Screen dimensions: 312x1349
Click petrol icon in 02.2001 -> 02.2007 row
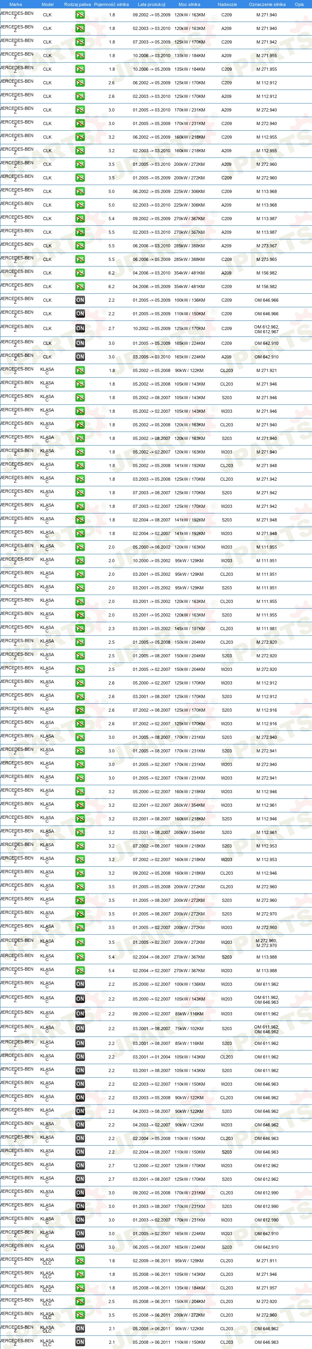click(x=80, y=805)
